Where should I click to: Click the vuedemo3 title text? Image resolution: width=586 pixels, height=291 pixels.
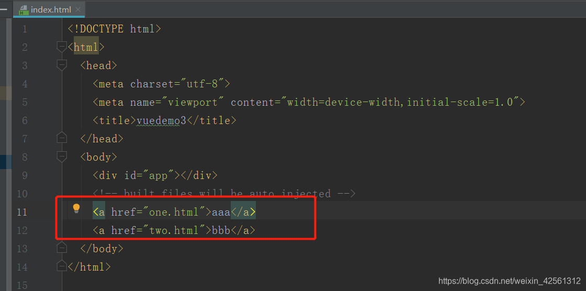(161, 120)
